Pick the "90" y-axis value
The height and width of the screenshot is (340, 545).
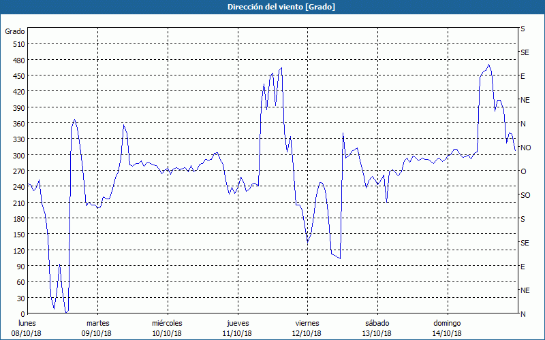21,267
